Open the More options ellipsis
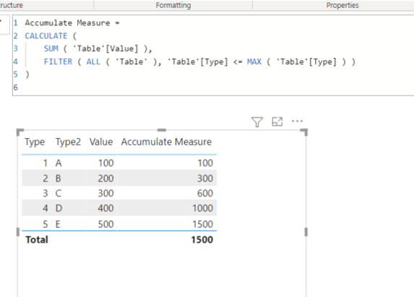Viewport: 414px width, 297px height. 297,121
